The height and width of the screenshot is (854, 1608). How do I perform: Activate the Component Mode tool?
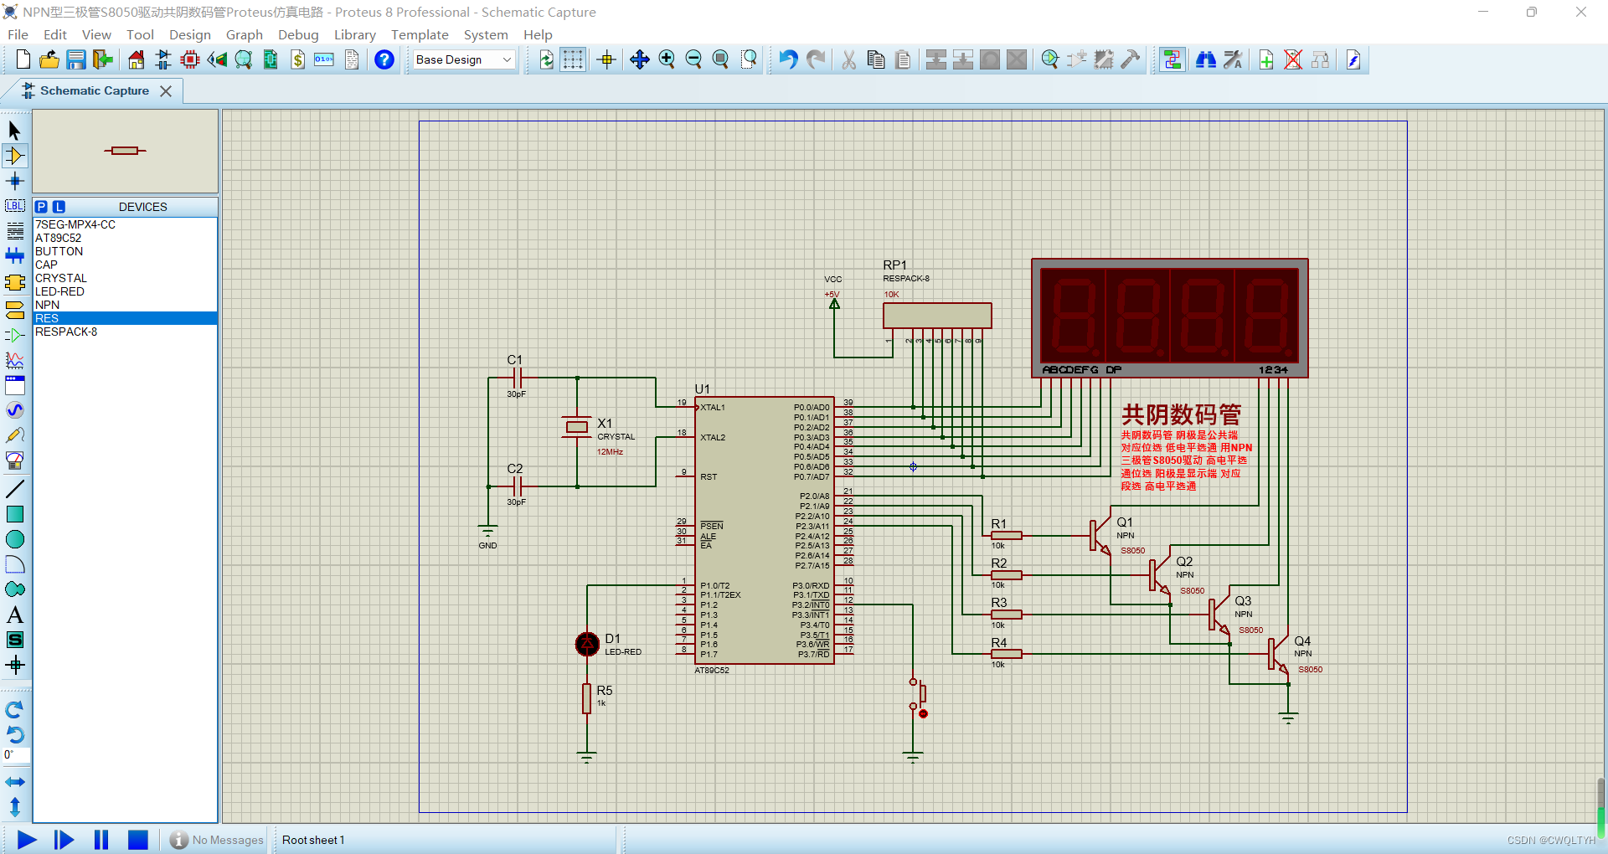[x=14, y=156]
